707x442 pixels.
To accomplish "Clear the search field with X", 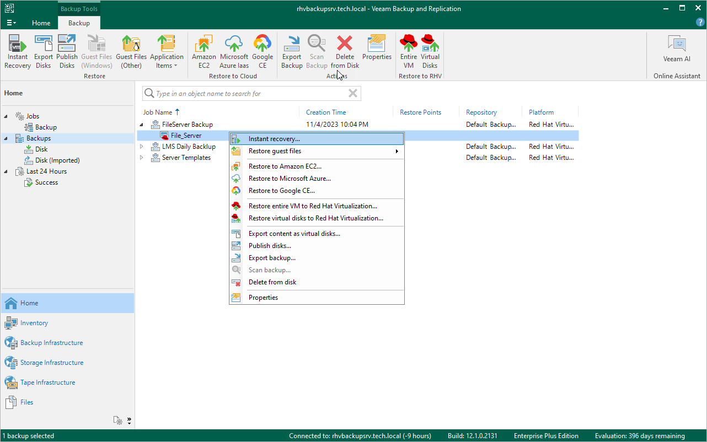I will 353,93.
